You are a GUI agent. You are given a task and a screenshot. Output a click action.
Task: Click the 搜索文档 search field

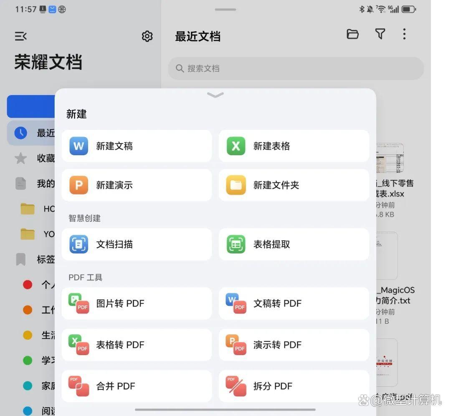click(296, 68)
